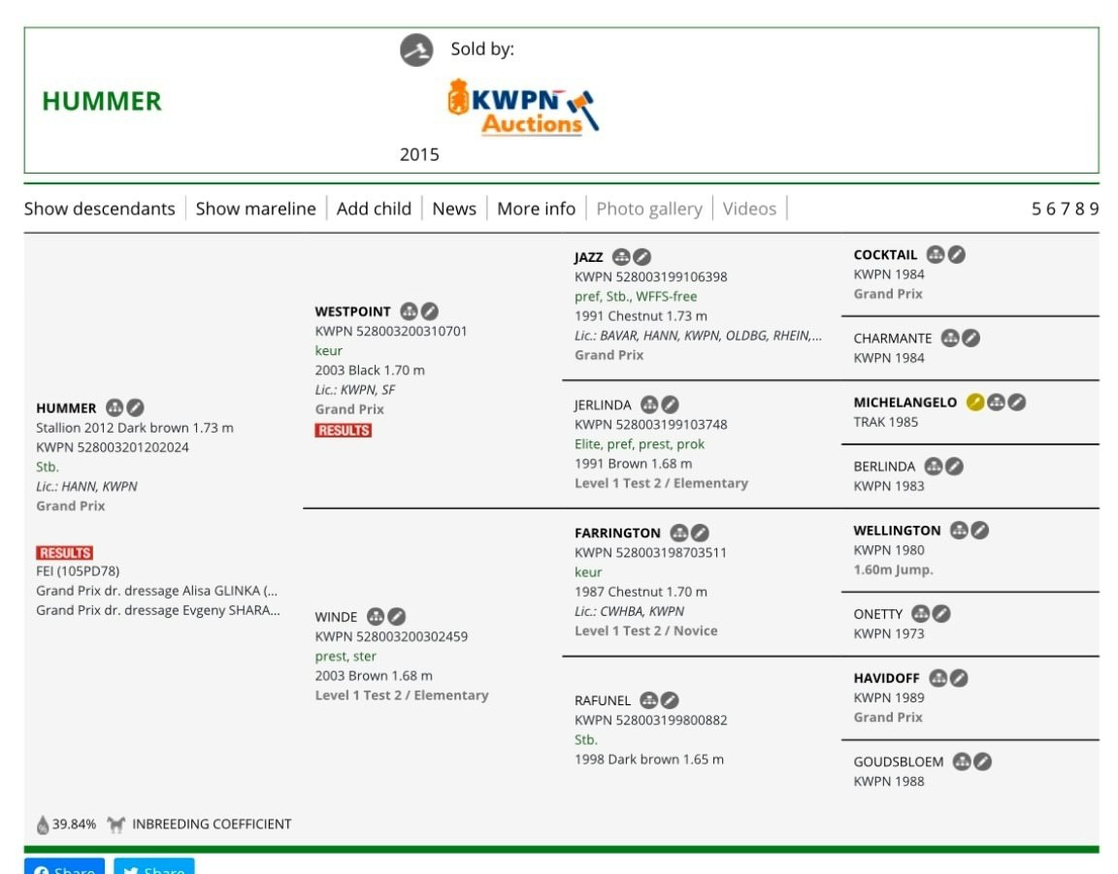
Task: Click the edit pencil icon beside GOUDSBLOEM
Action: click(x=983, y=761)
